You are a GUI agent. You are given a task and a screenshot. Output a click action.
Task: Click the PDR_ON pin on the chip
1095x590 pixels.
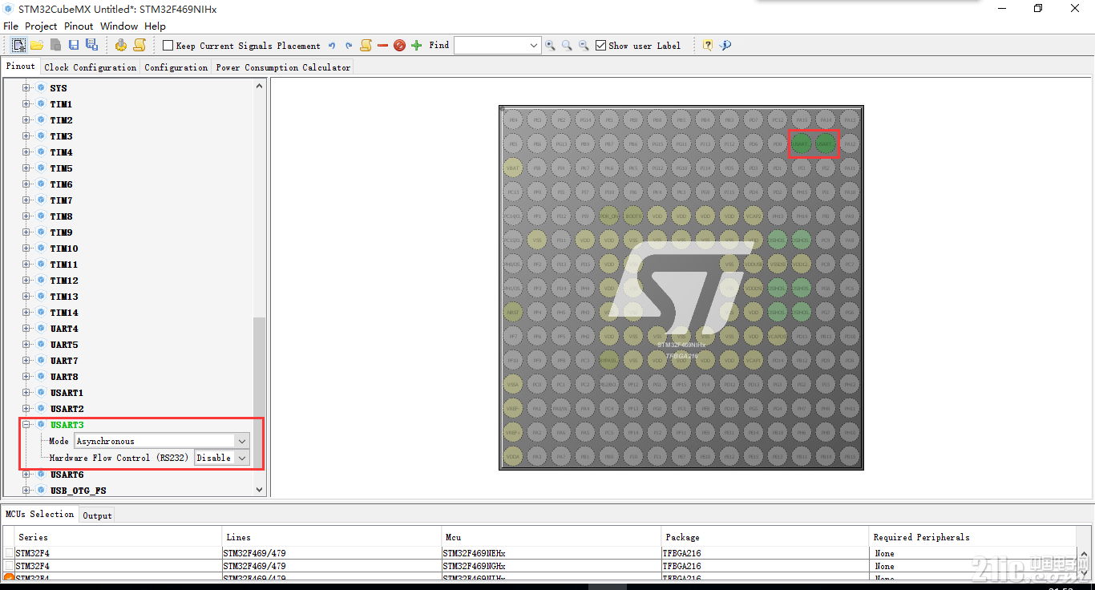[x=609, y=216]
